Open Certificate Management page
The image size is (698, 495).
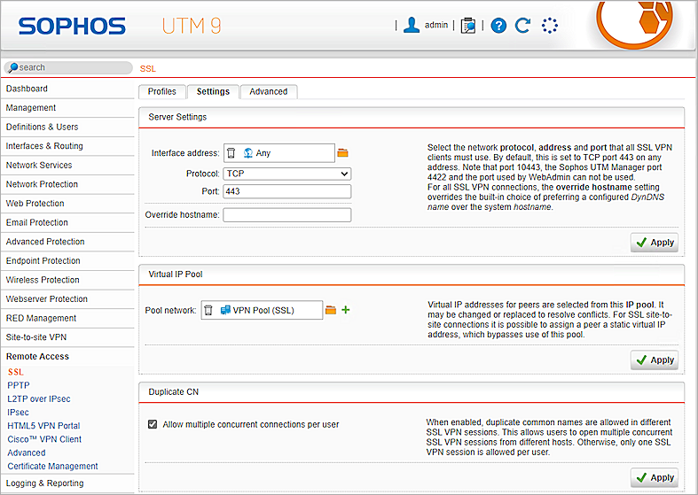click(x=52, y=466)
